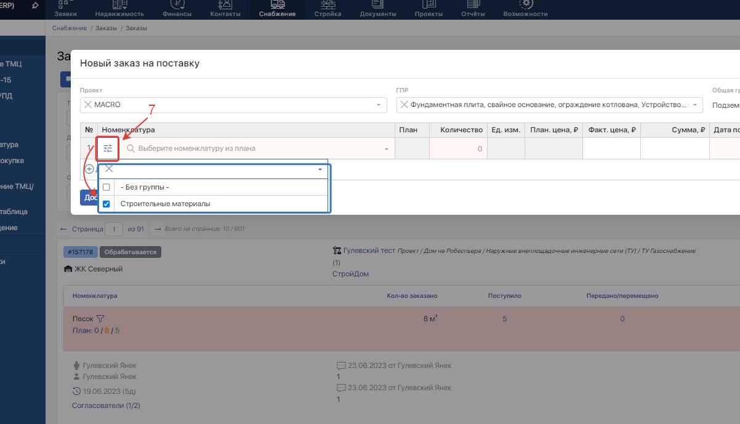
Task: Open the nomenclature group filter icon
Action: coord(108,148)
